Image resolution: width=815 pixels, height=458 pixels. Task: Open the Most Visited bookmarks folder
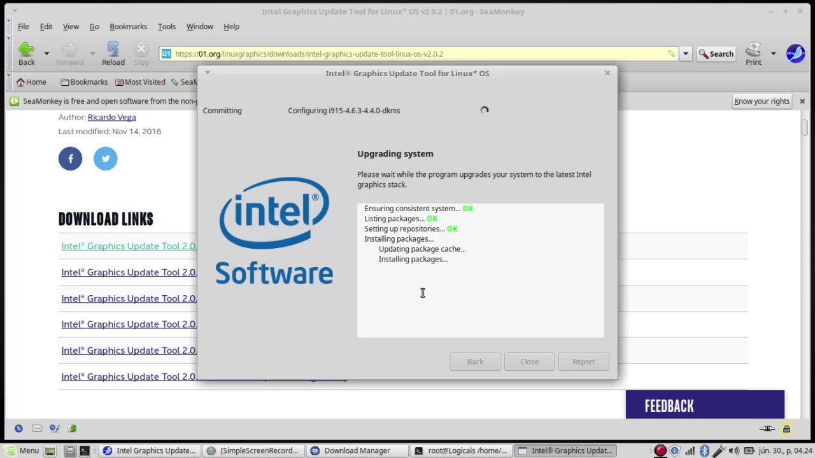click(x=140, y=82)
